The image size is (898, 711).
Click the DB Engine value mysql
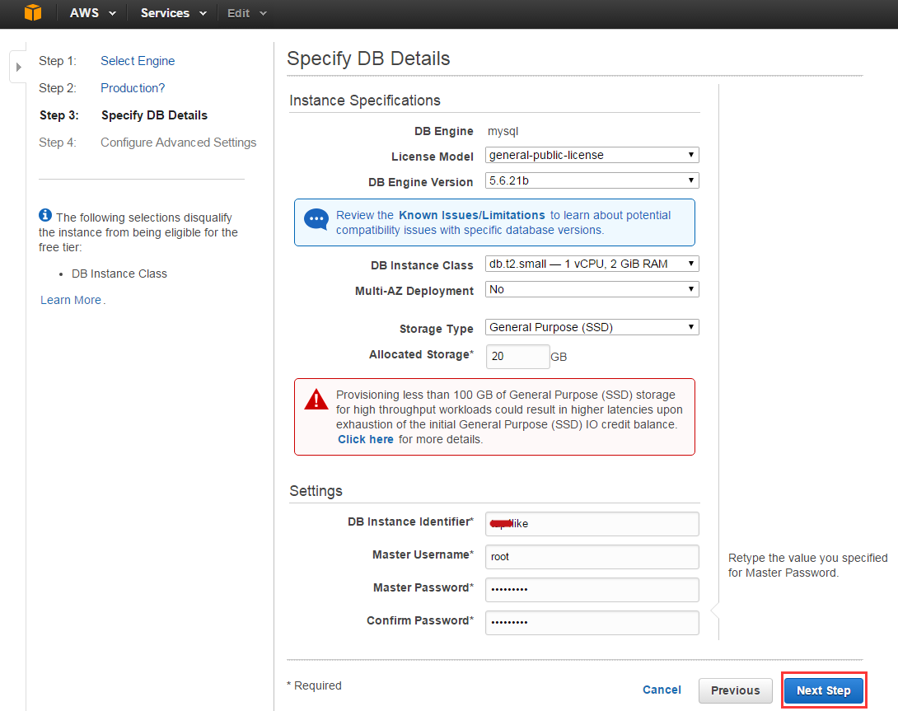pyautogui.click(x=503, y=131)
